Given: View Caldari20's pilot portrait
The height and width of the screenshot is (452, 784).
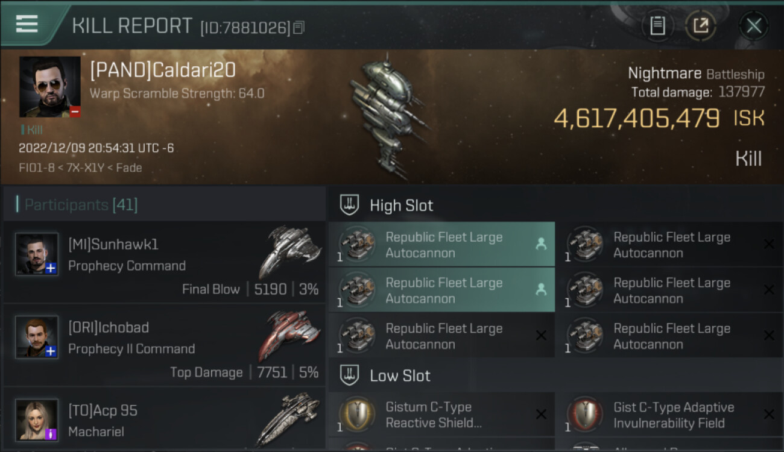Looking at the screenshot, I should tap(49, 87).
